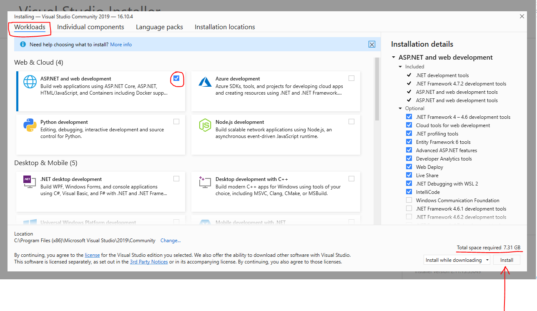Check the Azure development workload
The image size is (537, 311).
pos(351,78)
